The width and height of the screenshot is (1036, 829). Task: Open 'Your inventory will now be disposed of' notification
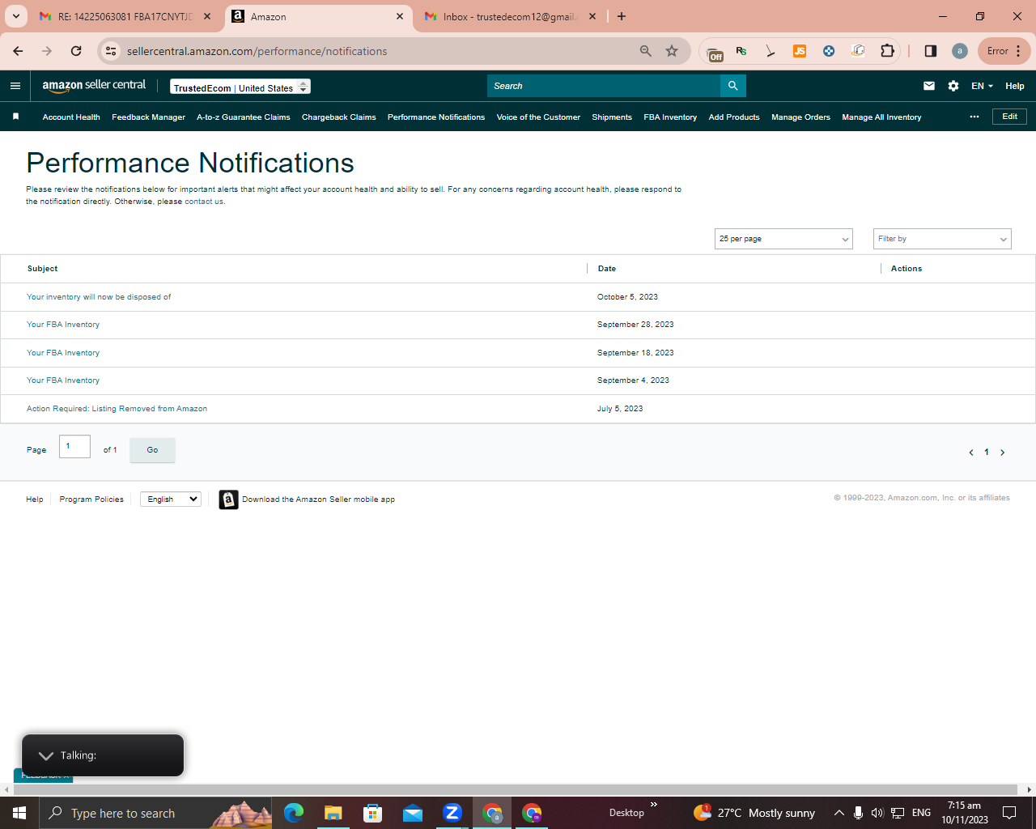[99, 297]
